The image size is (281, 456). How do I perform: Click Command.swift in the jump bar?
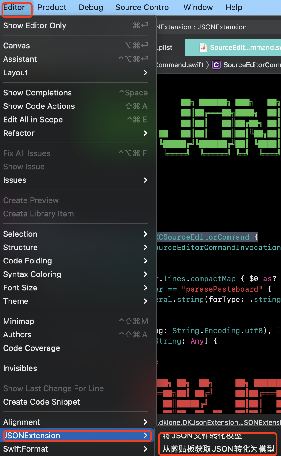coord(180,65)
